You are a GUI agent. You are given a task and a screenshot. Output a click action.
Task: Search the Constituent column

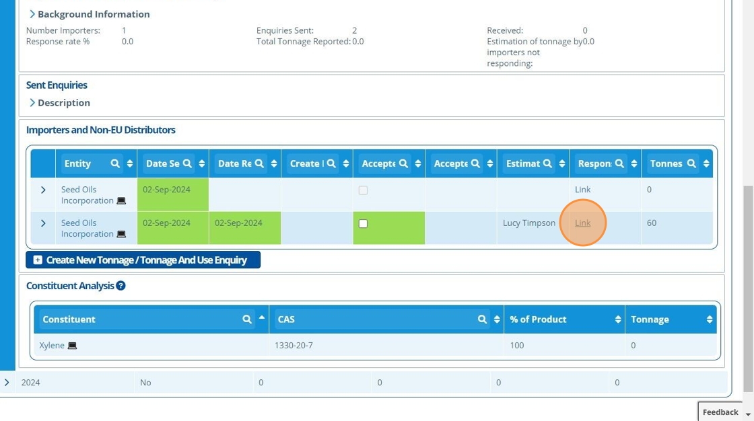[x=246, y=319]
